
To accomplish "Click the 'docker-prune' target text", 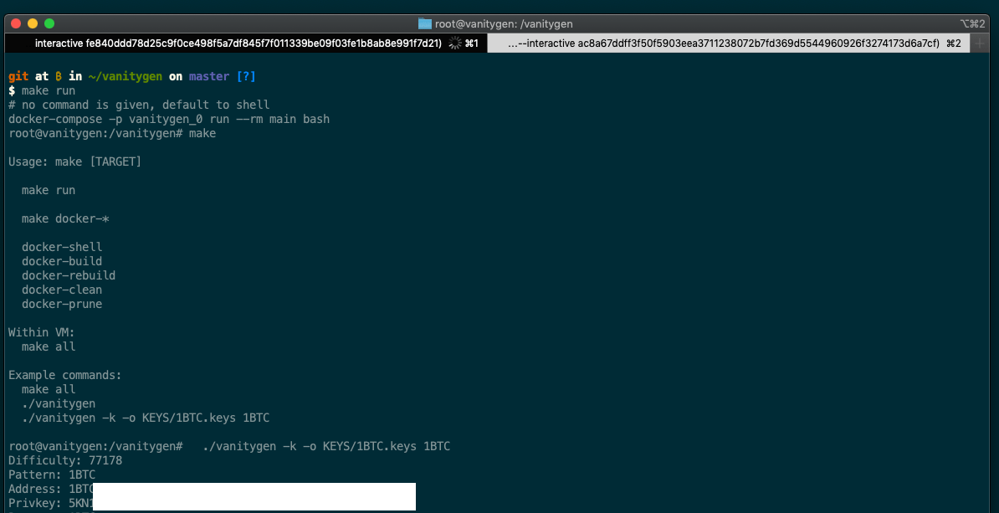I will (x=62, y=304).
